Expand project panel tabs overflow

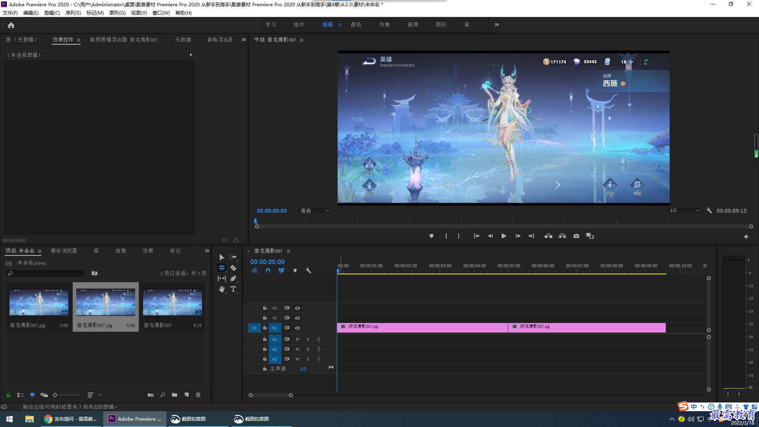pos(207,251)
